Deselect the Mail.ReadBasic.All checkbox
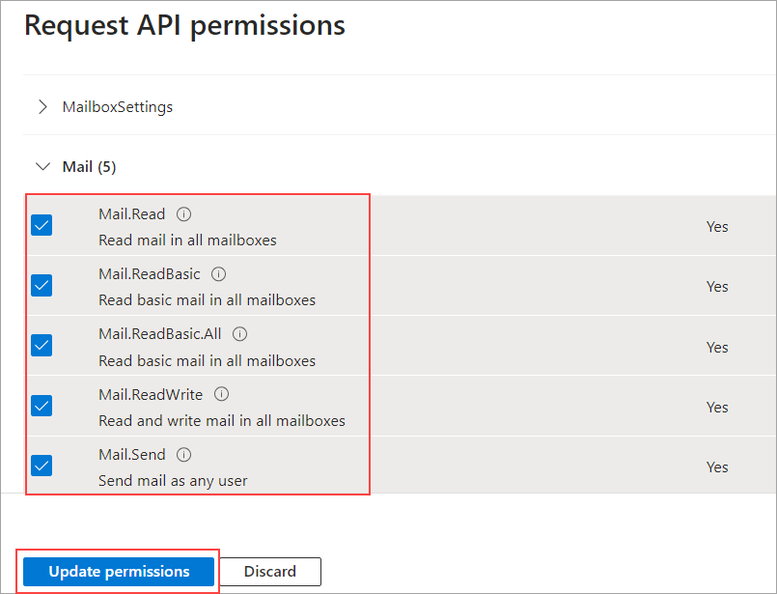 pyautogui.click(x=42, y=346)
